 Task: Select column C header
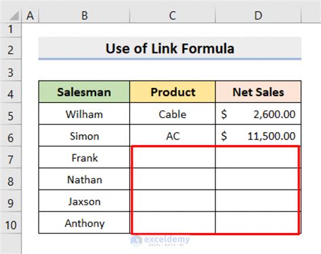[173, 16]
